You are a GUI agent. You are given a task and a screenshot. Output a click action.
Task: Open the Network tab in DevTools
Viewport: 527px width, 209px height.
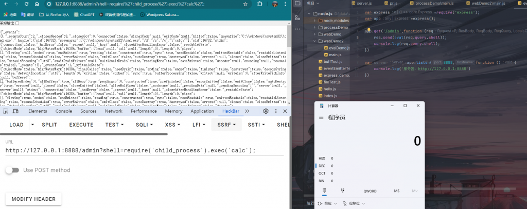[114, 111]
